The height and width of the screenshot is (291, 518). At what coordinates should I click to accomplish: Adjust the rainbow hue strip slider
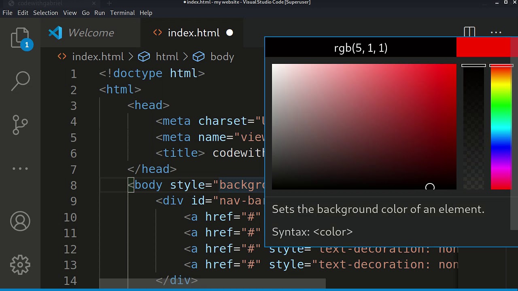tap(501, 127)
